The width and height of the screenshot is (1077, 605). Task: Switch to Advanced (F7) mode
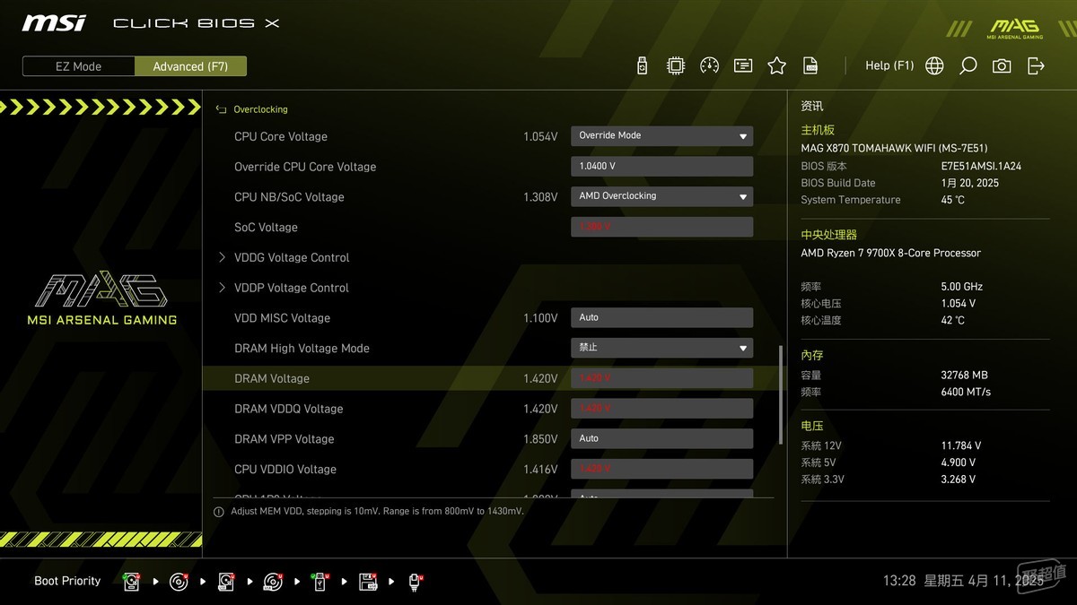(190, 66)
